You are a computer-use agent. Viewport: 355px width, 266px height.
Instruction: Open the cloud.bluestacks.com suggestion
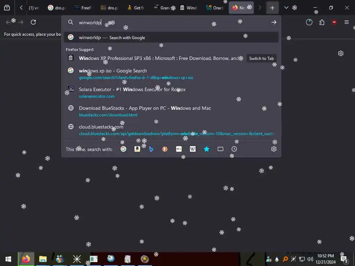coord(171,130)
